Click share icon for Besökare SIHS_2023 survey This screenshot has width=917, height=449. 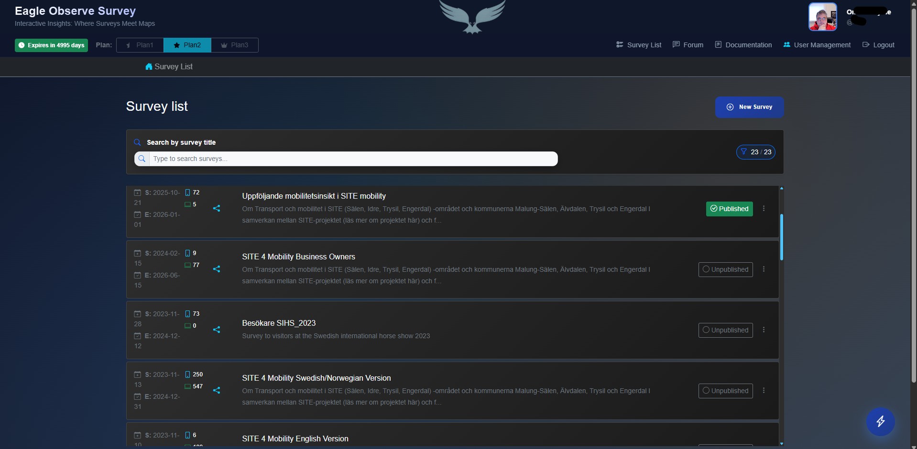click(217, 330)
